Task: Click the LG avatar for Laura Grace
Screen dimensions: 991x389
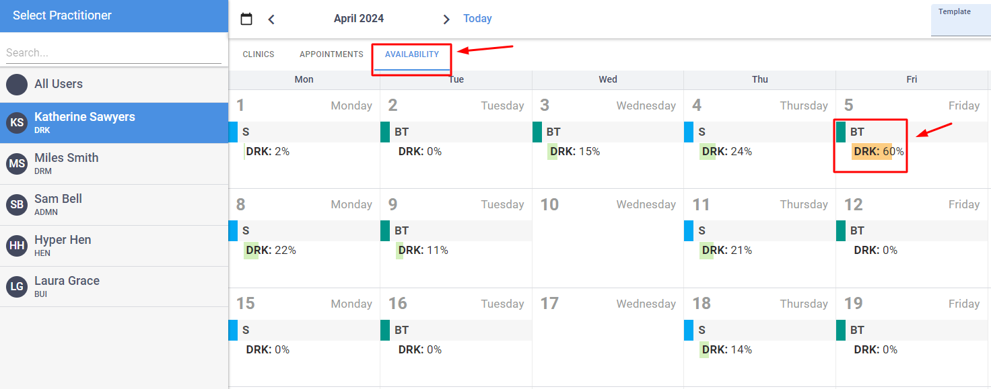Action: click(x=17, y=287)
